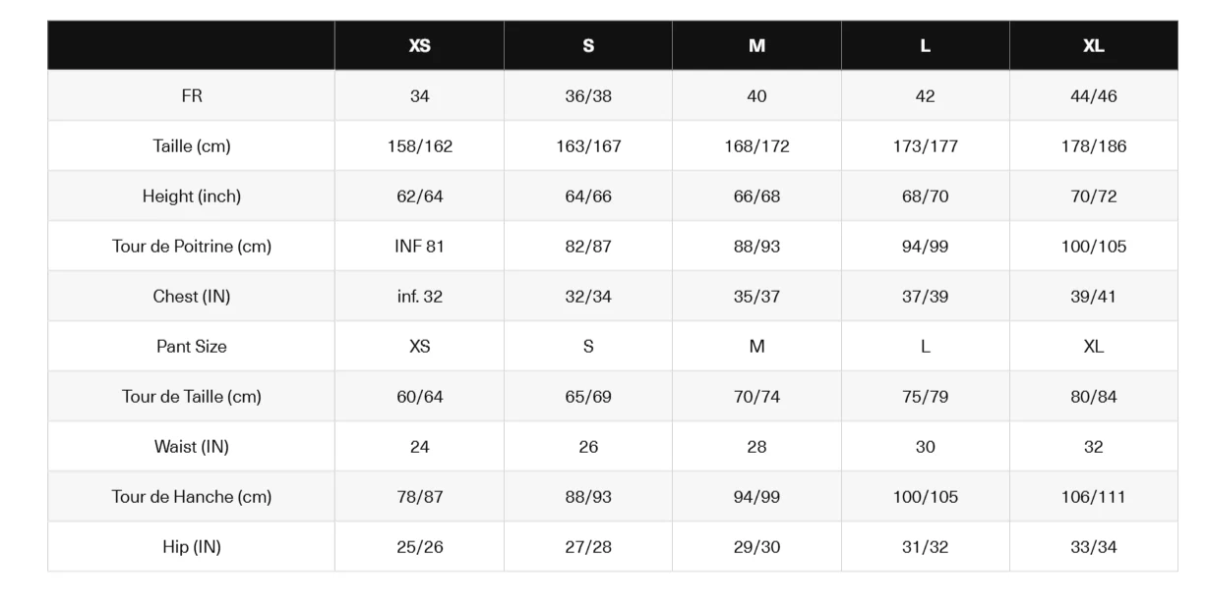Click the M column header
The height and width of the screenshot is (611, 1207).
click(756, 46)
